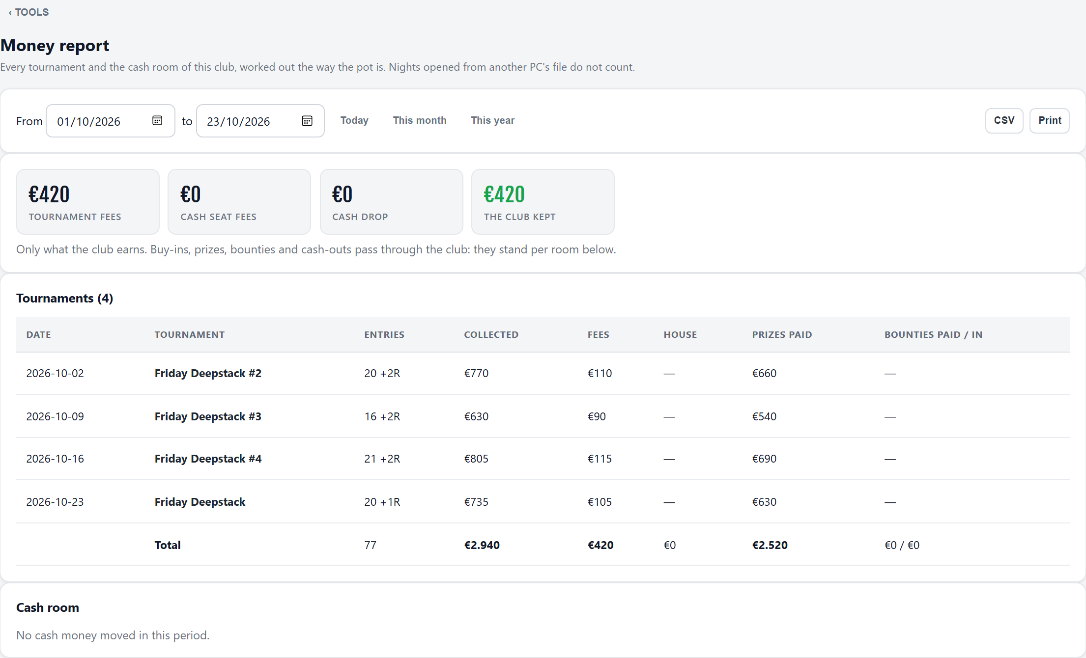Open the Friday Deepstack #4 tournament row
Image resolution: width=1086 pixels, height=658 pixels.
[x=543, y=459]
